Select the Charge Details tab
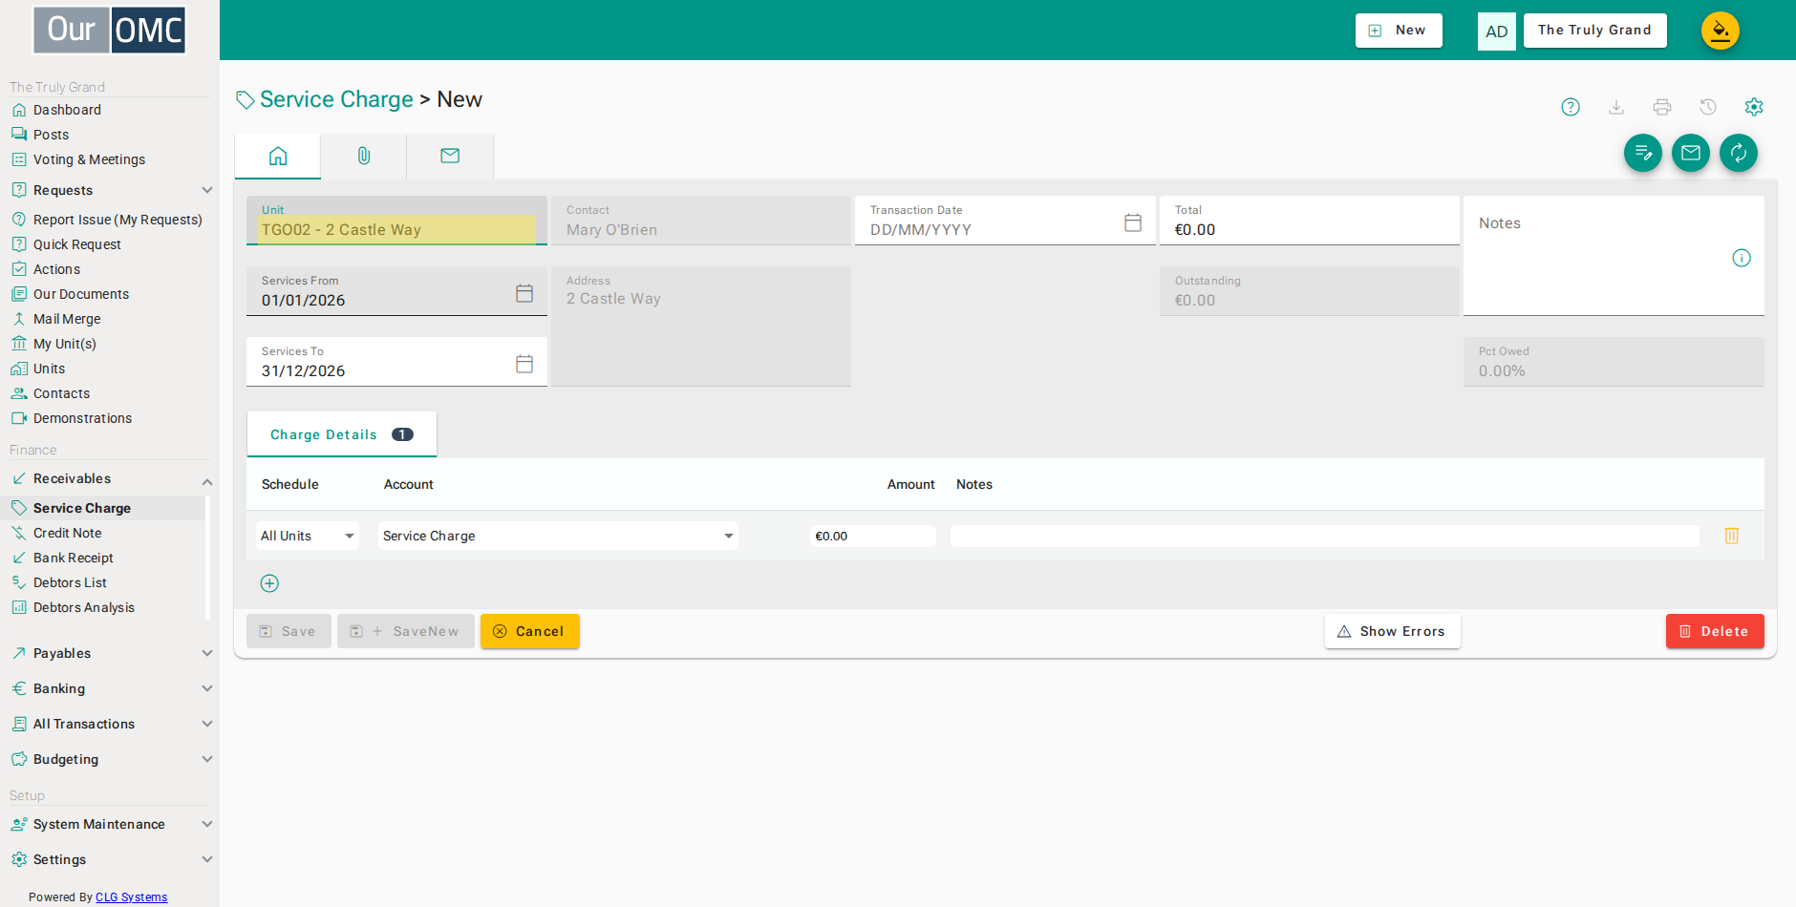 point(342,434)
